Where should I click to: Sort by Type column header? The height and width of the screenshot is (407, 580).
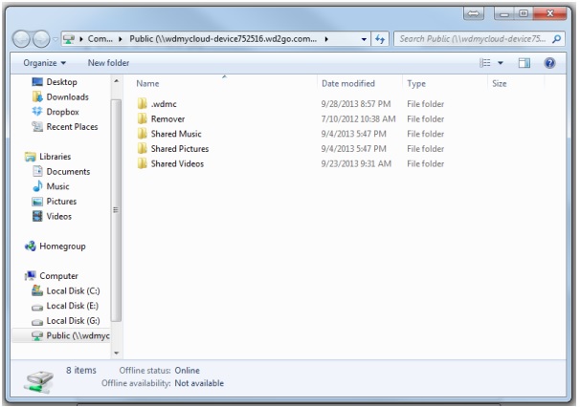416,83
